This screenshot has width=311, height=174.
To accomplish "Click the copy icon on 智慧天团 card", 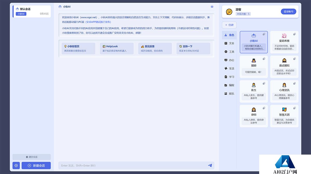I will [x=294, y=108].
